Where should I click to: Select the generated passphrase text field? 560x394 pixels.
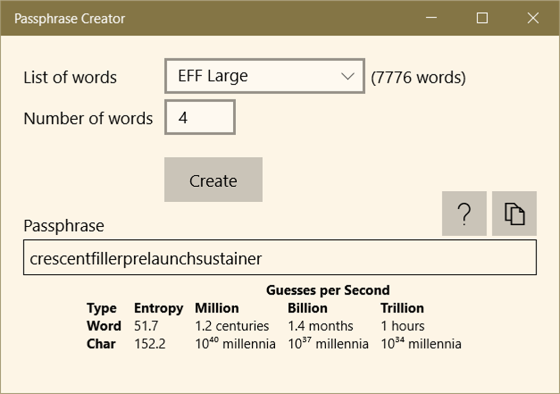(280, 258)
